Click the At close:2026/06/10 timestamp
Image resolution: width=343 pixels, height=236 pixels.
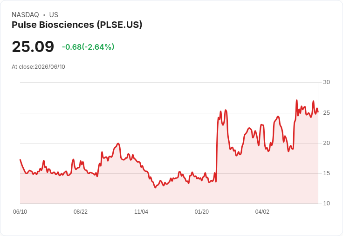38,67
